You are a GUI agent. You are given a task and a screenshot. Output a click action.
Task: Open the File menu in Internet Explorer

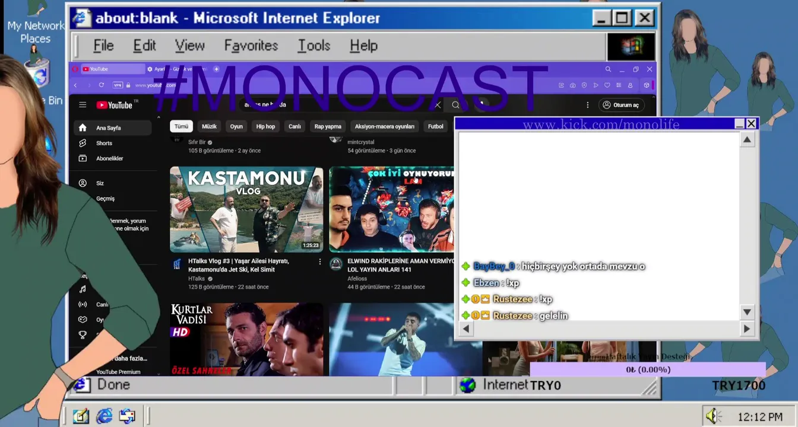(x=103, y=46)
